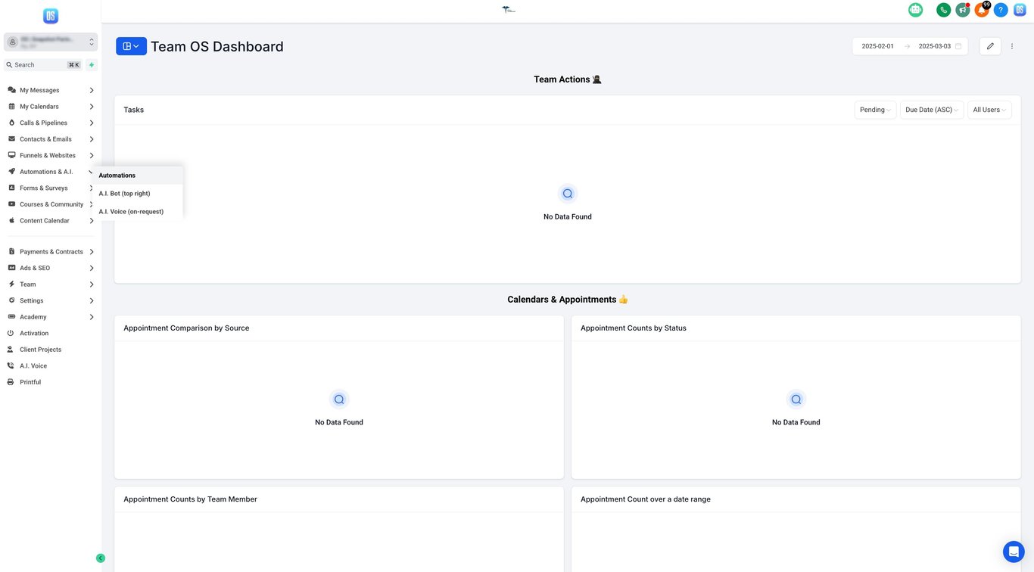The image size is (1034, 572).
Task: Expand the Payments & Contracts sidebar section
Action: point(51,252)
